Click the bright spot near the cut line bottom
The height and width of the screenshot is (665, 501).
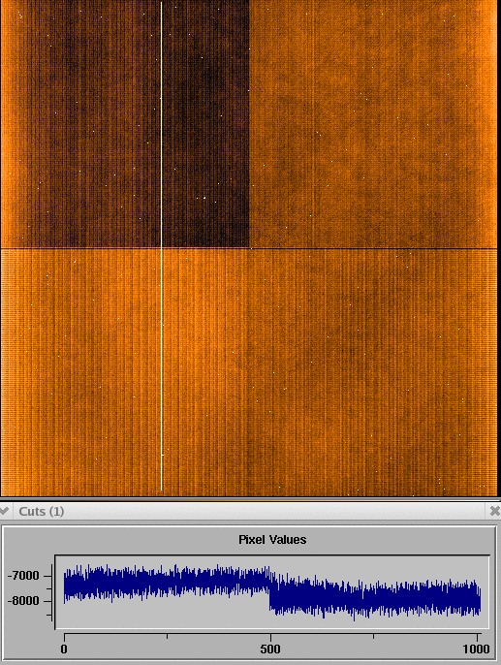163,455
